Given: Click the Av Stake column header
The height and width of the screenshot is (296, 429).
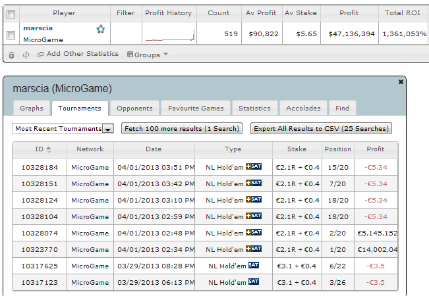Looking at the screenshot, I should click(300, 13).
